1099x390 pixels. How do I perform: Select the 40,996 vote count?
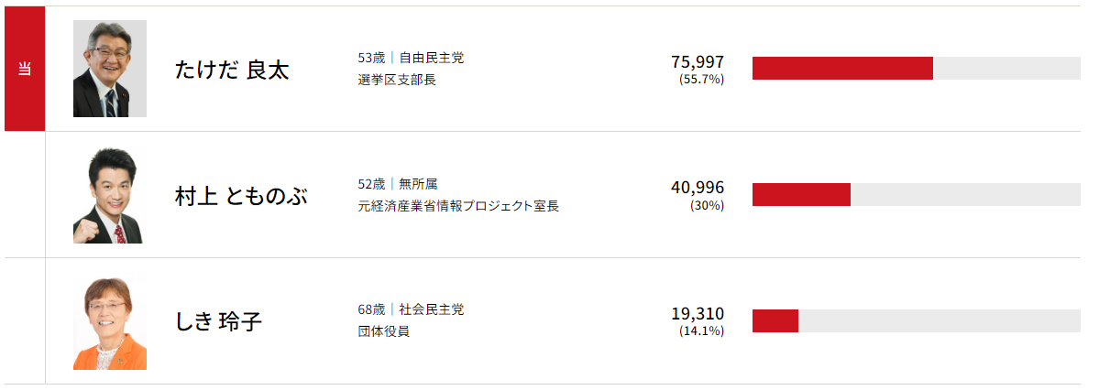coord(698,188)
